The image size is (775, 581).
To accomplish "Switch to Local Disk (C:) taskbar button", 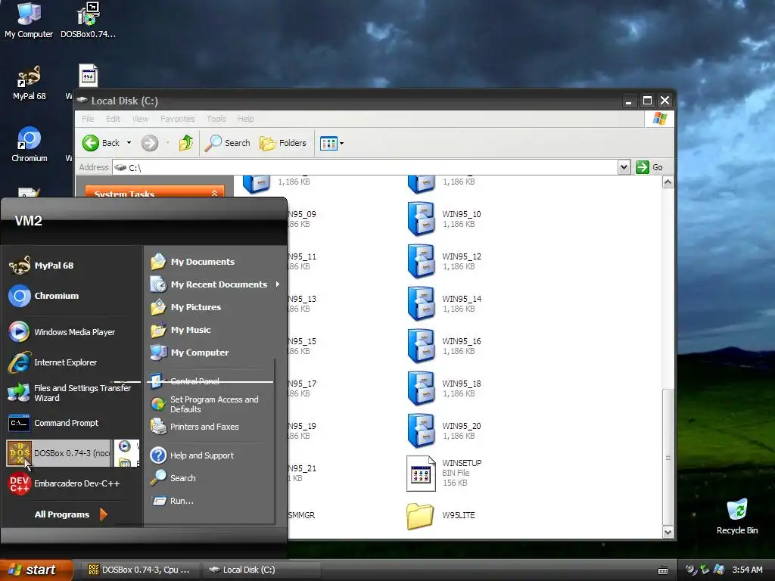I will [261, 570].
